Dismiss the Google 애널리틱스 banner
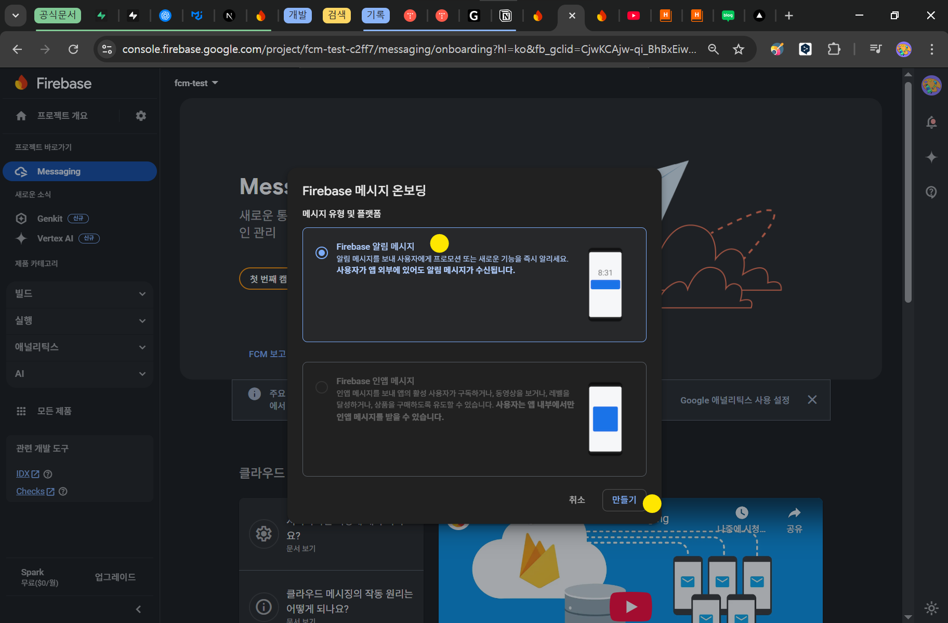This screenshot has width=948, height=623. pos(812,400)
